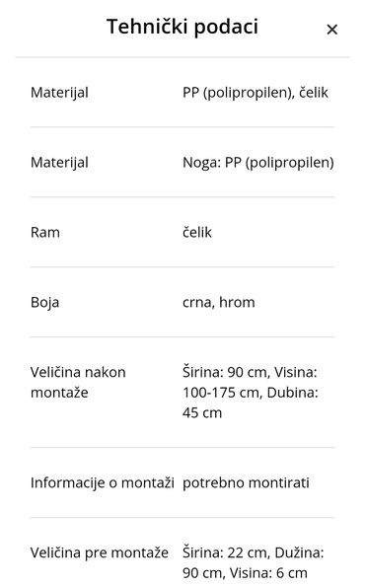Select the Informacije o montaži label
This screenshot has height=587, width=365.
pos(103,482)
